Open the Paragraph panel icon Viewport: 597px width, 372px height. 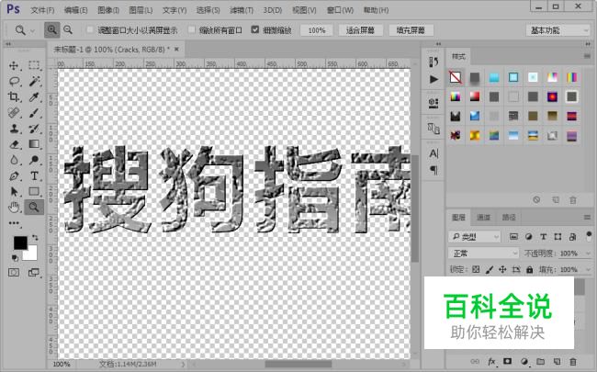tap(434, 170)
